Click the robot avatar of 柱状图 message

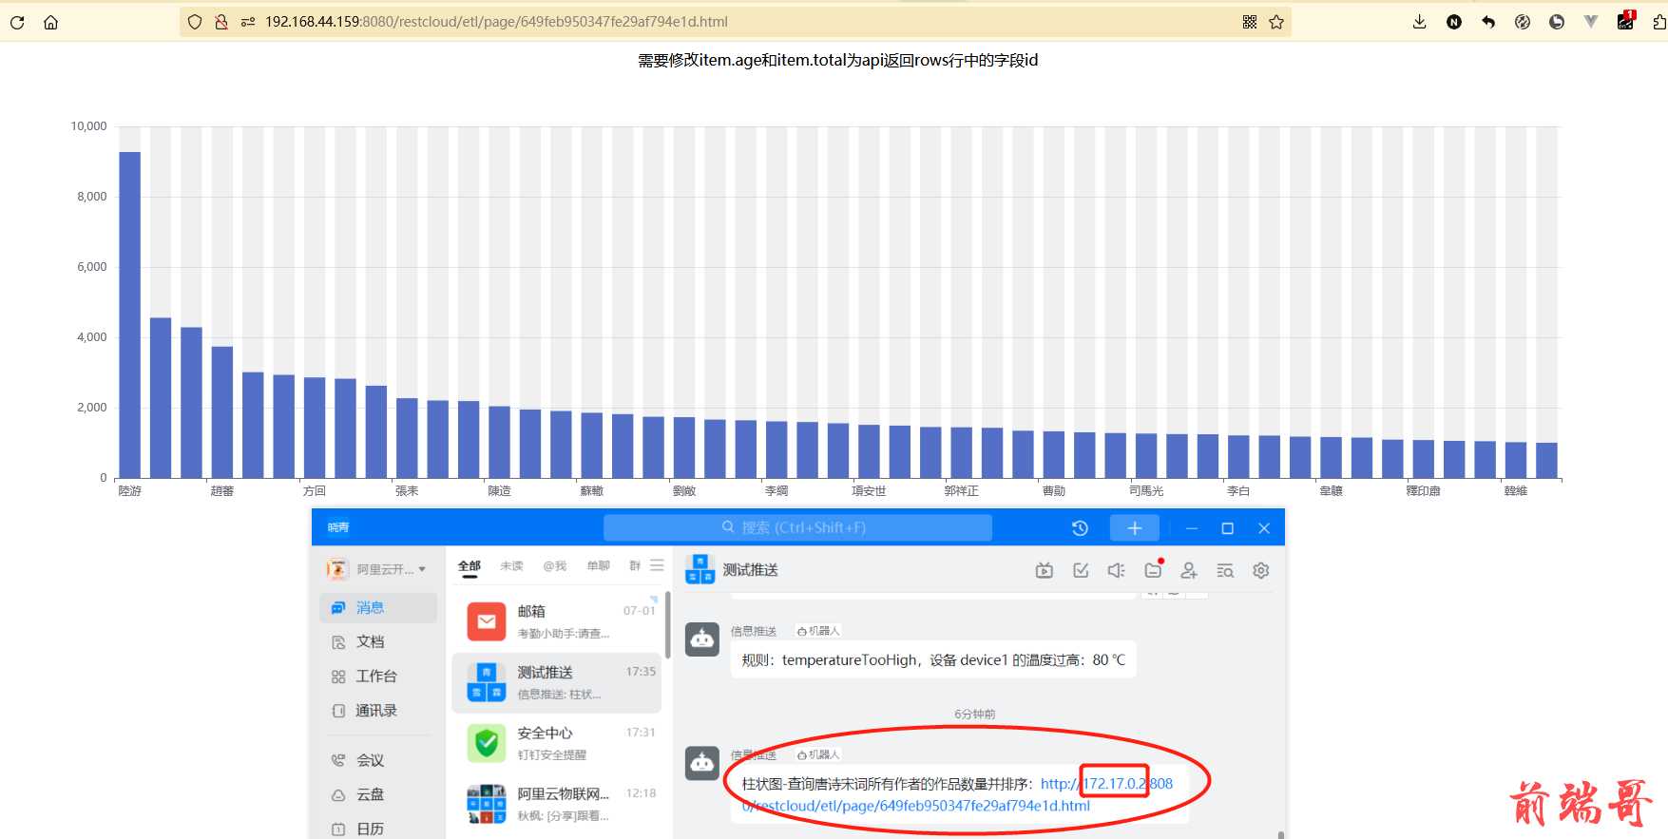click(702, 763)
